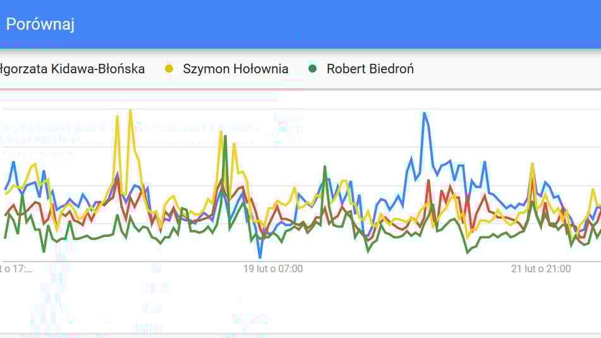Image resolution: width=601 pixels, height=338 pixels.
Task: Select the Szymon Hołownia legend label
Action: (x=235, y=69)
